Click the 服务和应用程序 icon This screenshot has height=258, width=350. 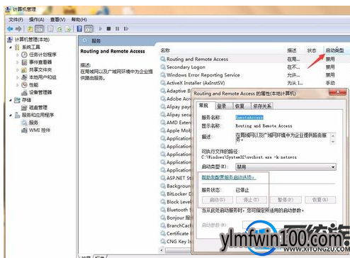coord(17,115)
